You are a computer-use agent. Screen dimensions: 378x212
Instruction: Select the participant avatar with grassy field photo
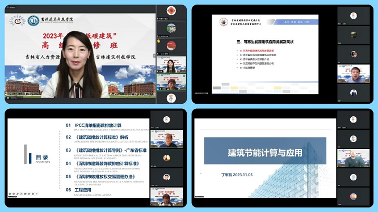click(x=171, y=28)
